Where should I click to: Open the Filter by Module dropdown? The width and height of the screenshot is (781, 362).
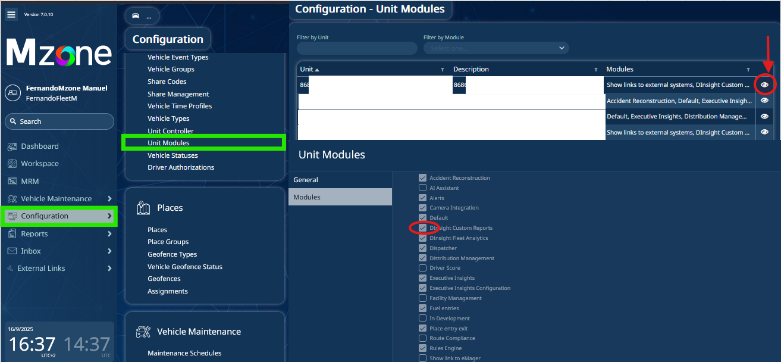pos(496,48)
